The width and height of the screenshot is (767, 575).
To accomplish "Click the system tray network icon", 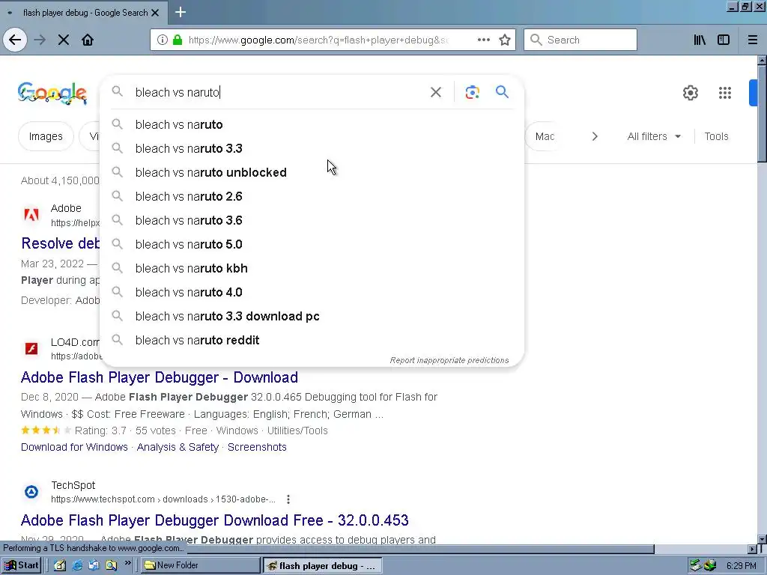I will point(696,565).
